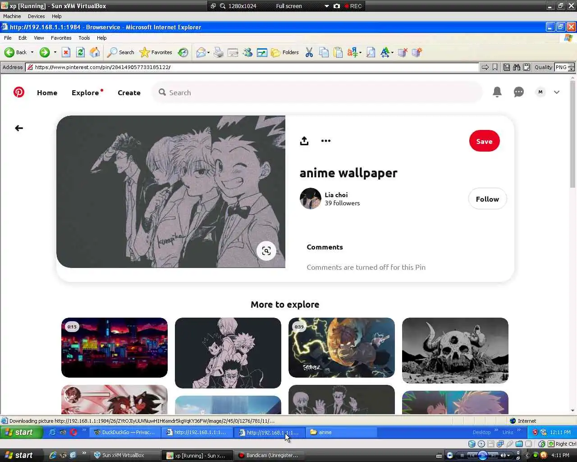Screen dimensions: 577x462
Task: Click the binoculars icon near address bar
Action: click(516, 67)
